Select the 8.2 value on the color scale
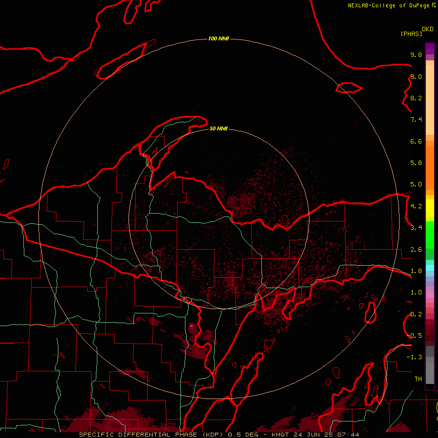Viewport: 438px width, 438px height. click(416, 98)
